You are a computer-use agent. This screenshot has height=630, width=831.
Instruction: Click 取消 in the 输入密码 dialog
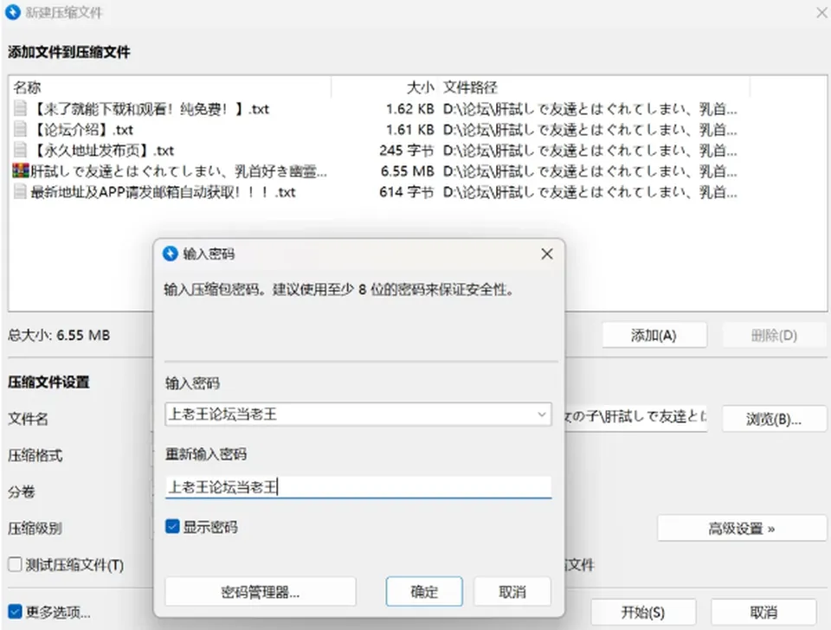(512, 591)
